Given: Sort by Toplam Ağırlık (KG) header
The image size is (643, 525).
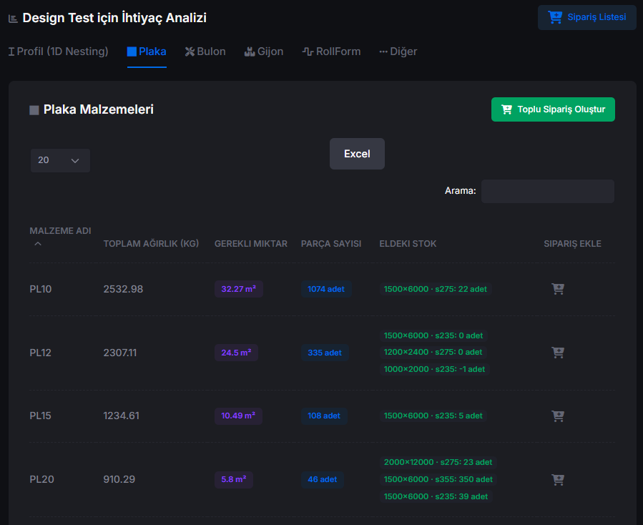Looking at the screenshot, I should pyautogui.click(x=151, y=244).
